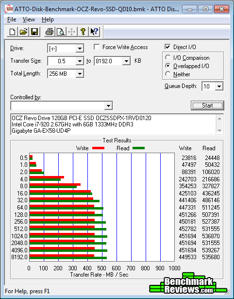Open Print Preview toolbar icon
The image size is (234, 299).
pos(61,32)
